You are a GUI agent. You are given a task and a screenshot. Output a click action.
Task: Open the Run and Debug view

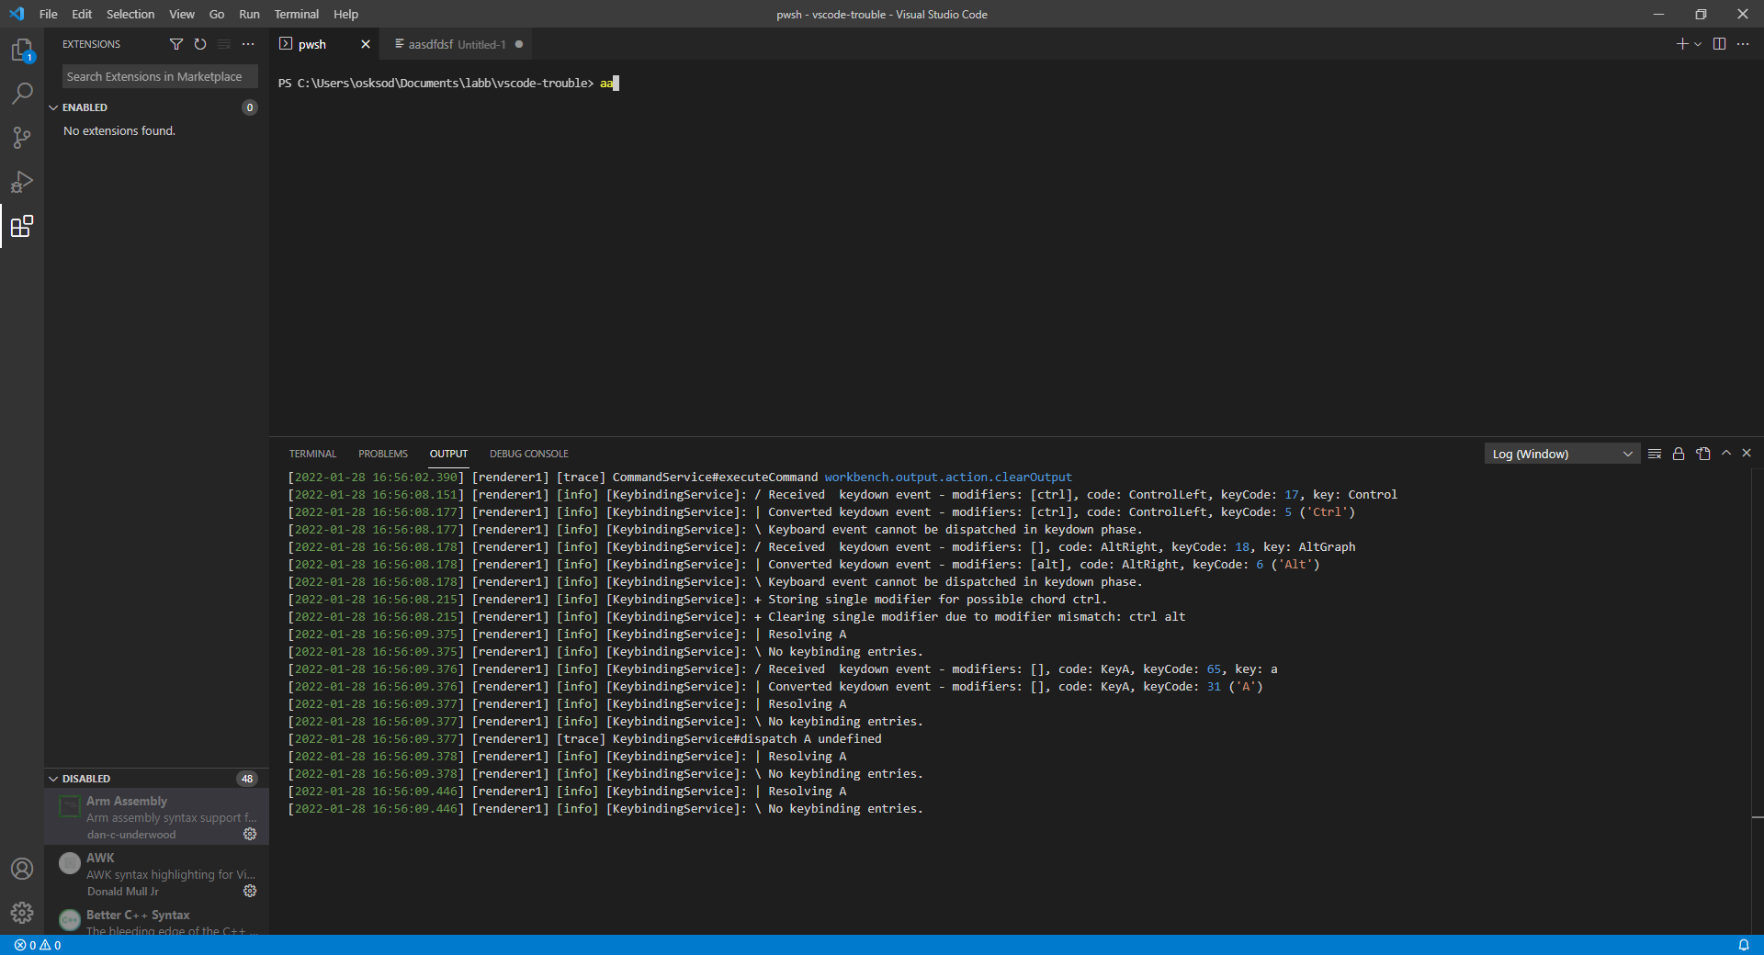[22, 182]
